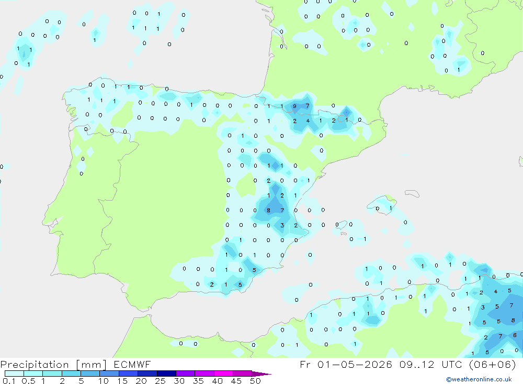Image resolution: width=523 pixels, height=384 pixels.
Task: Open the weatheronline.co.uk copyright link
Action: (x=479, y=379)
